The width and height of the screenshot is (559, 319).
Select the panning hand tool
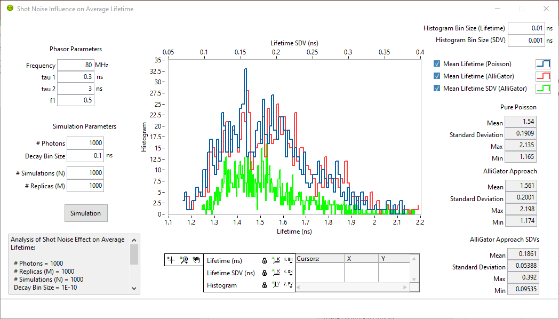[196, 260]
